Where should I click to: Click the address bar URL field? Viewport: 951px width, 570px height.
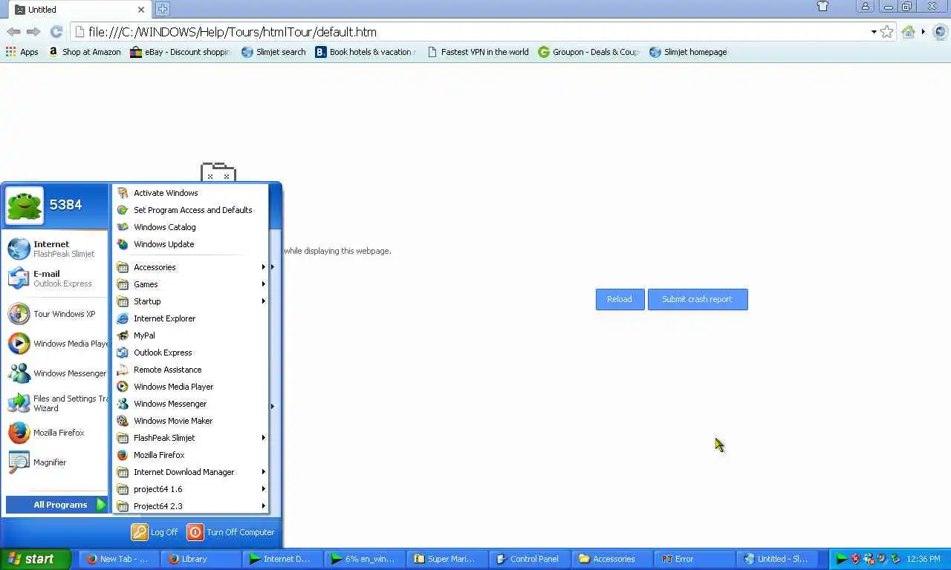click(x=475, y=32)
